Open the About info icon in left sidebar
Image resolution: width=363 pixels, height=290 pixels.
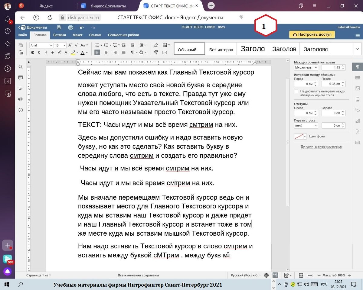[x=21, y=110]
